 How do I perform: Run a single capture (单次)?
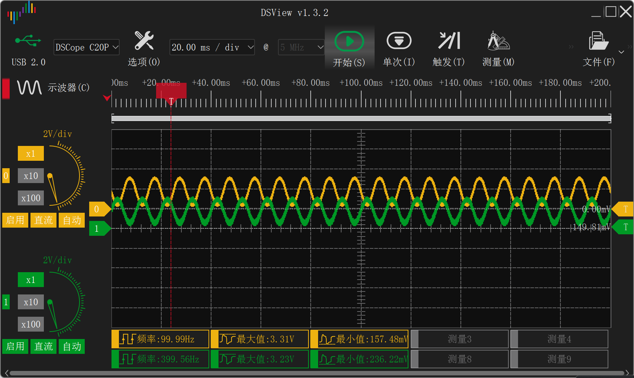click(399, 40)
